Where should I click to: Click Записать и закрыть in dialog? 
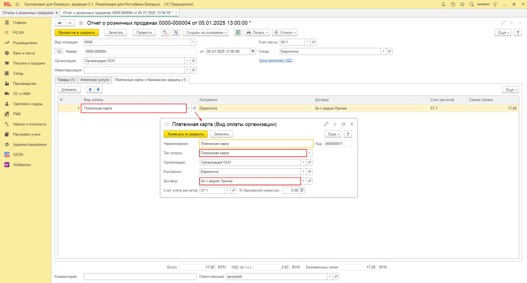coord(185,134)
